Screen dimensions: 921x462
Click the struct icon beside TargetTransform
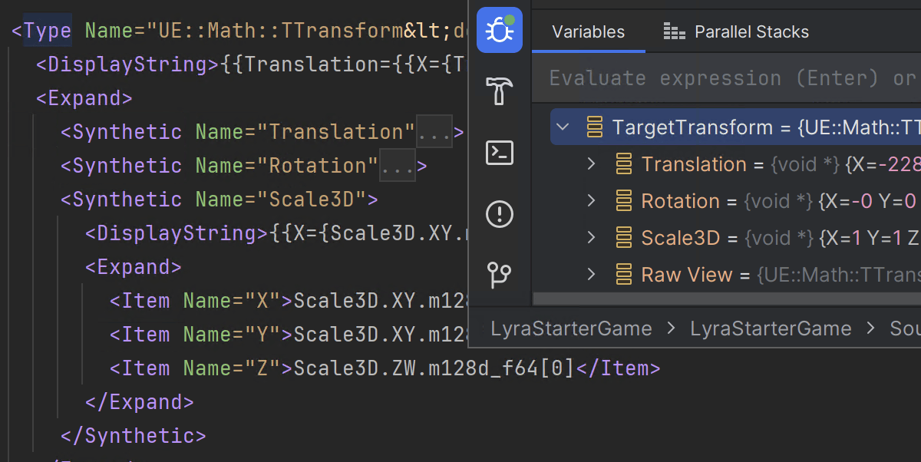pos(594,127)
